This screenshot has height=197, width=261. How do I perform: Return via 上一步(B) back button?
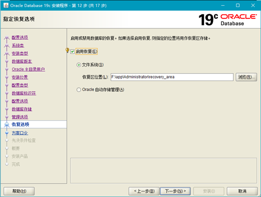coord(144,191)
